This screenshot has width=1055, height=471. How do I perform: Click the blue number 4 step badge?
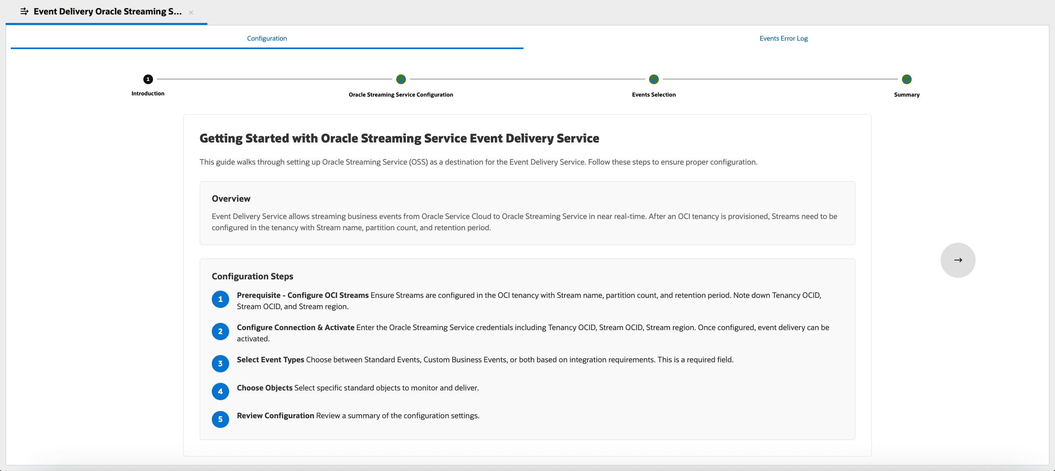click(220, 392)
